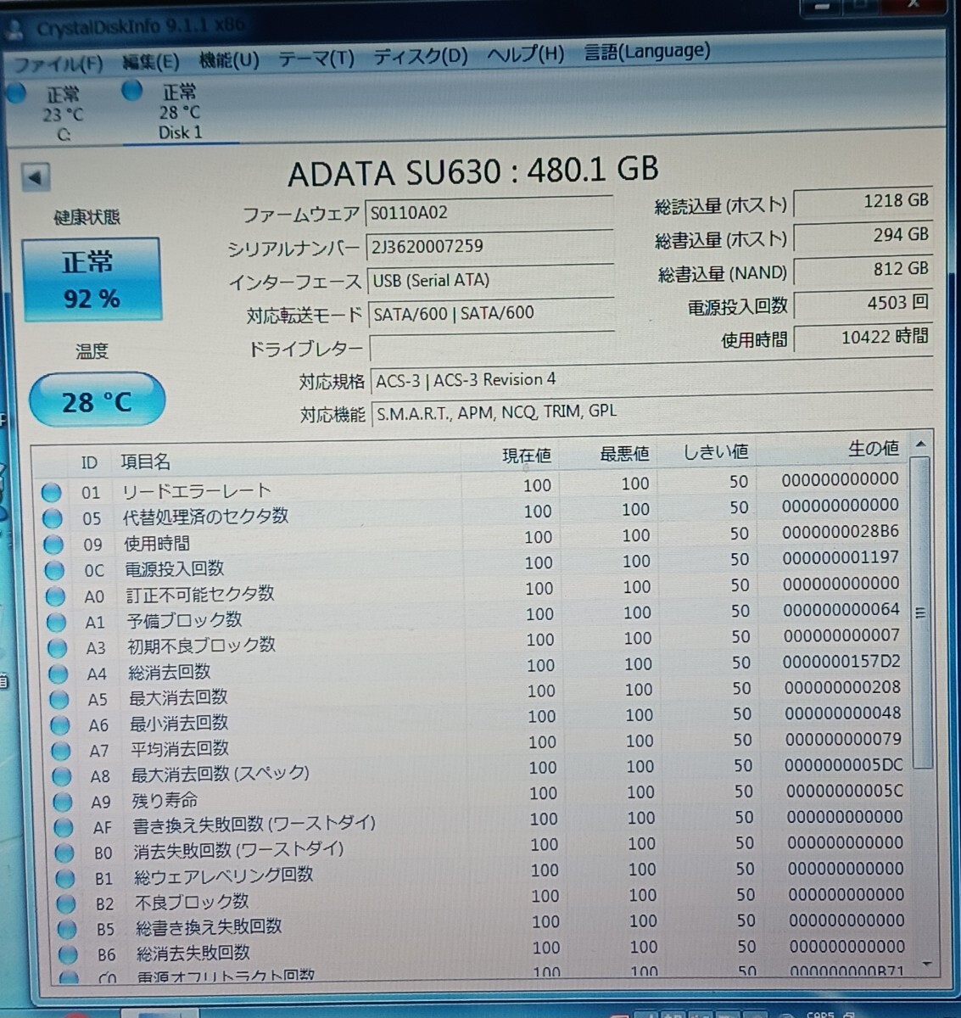Click status icon for A5 最大消去回数

(58, 700)
